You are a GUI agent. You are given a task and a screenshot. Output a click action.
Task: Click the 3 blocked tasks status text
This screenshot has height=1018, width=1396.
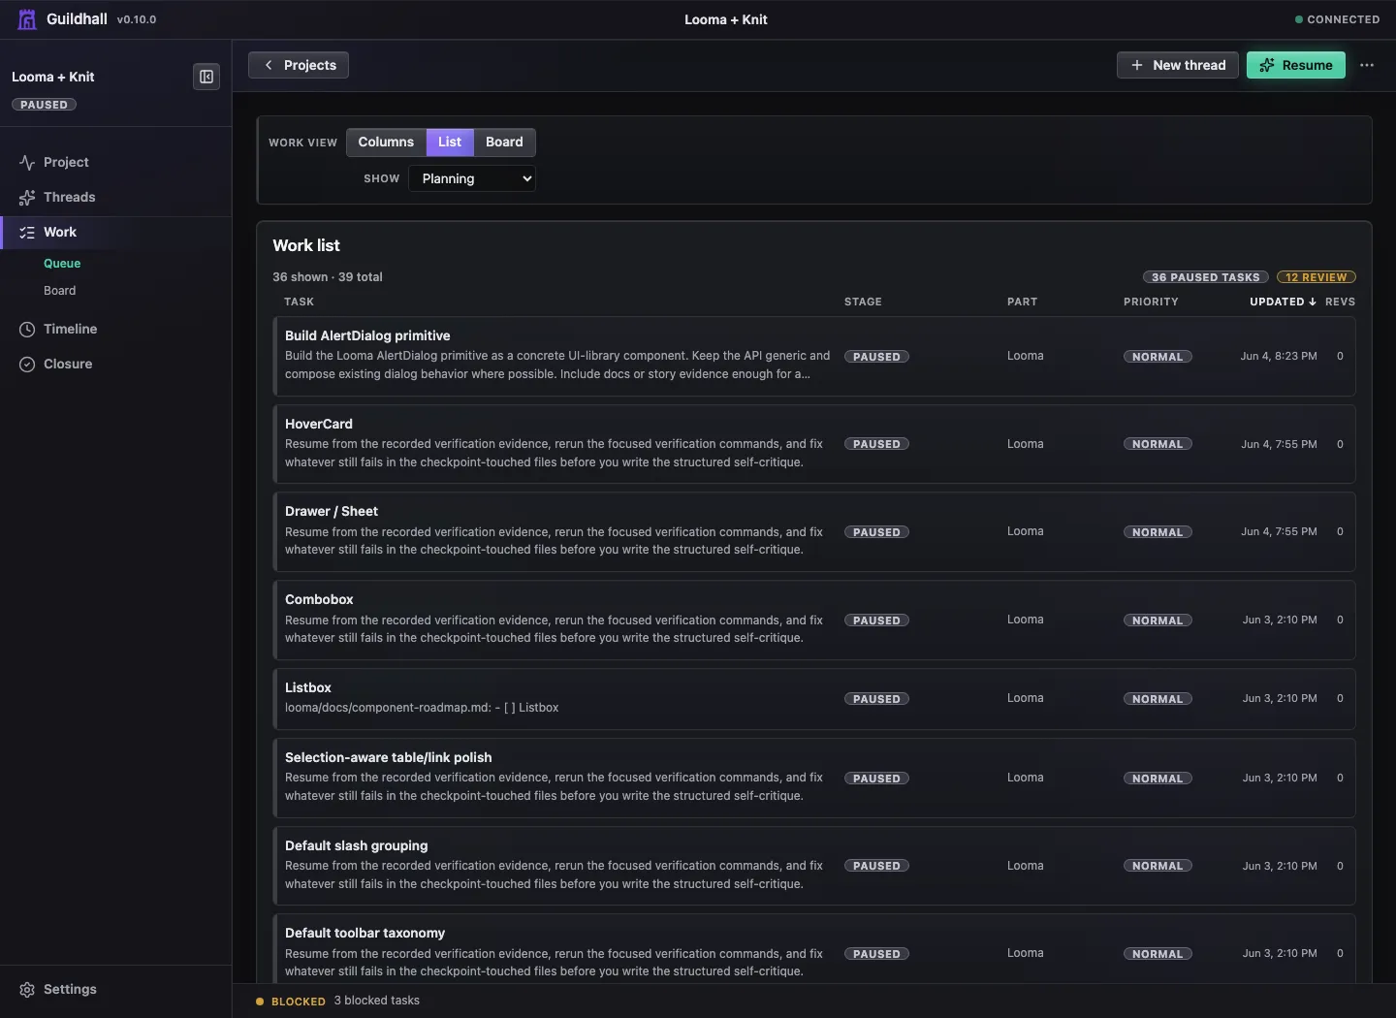[x=376, y=1001]
